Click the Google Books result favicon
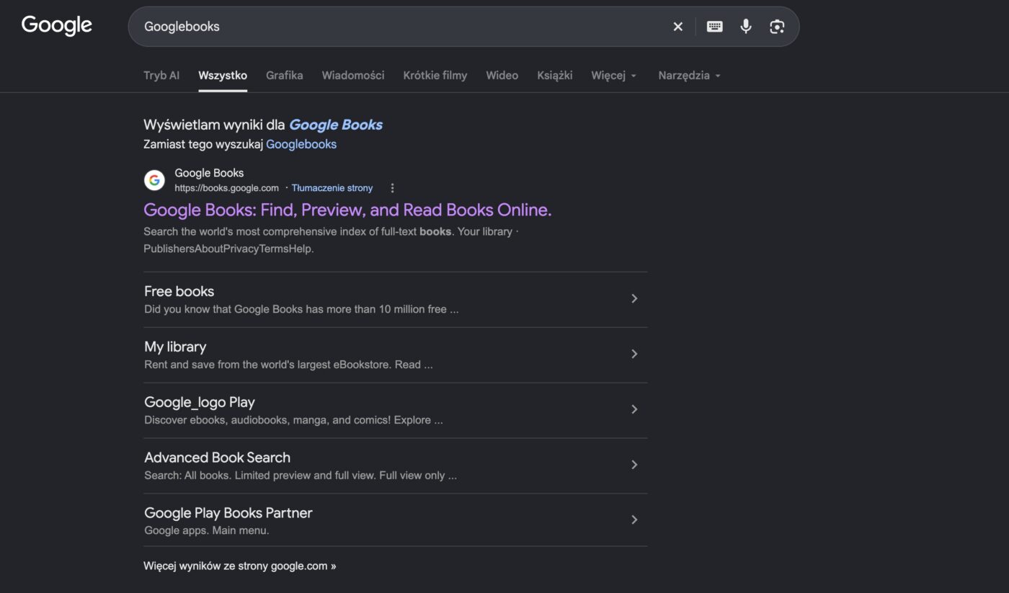This screenshot has height=593, width=1009. (x=154, y=180)
